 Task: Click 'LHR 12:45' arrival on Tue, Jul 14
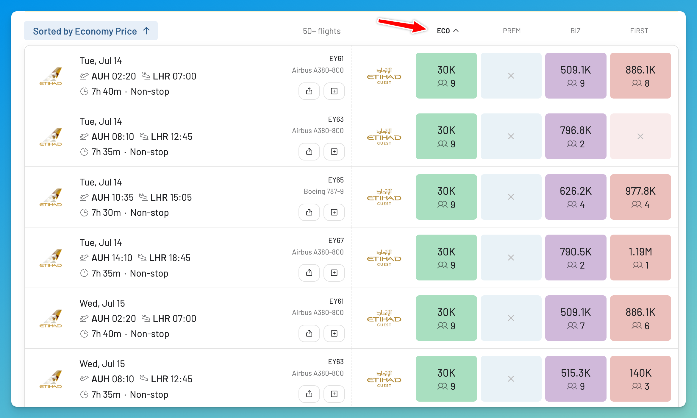pyautogui.click(x=171, y=137)
